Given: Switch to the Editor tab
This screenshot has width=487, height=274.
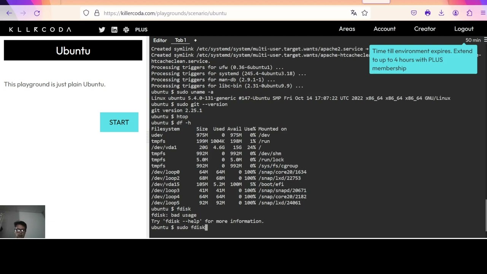Looking at the screenshot, I should [x=160, y=40].
